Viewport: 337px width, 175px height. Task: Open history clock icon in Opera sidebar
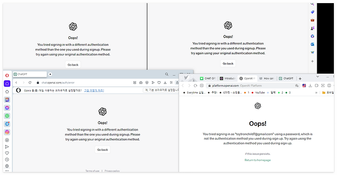point(7,160)
